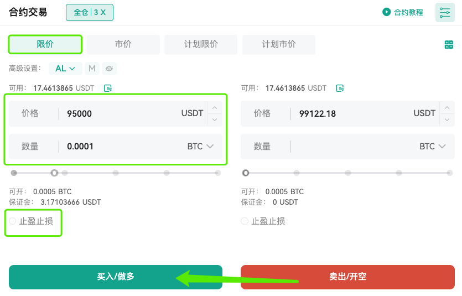Screen dimensions: 462x296
Task: Click left slider's middle percentage marker
Action: click(116, 173)
